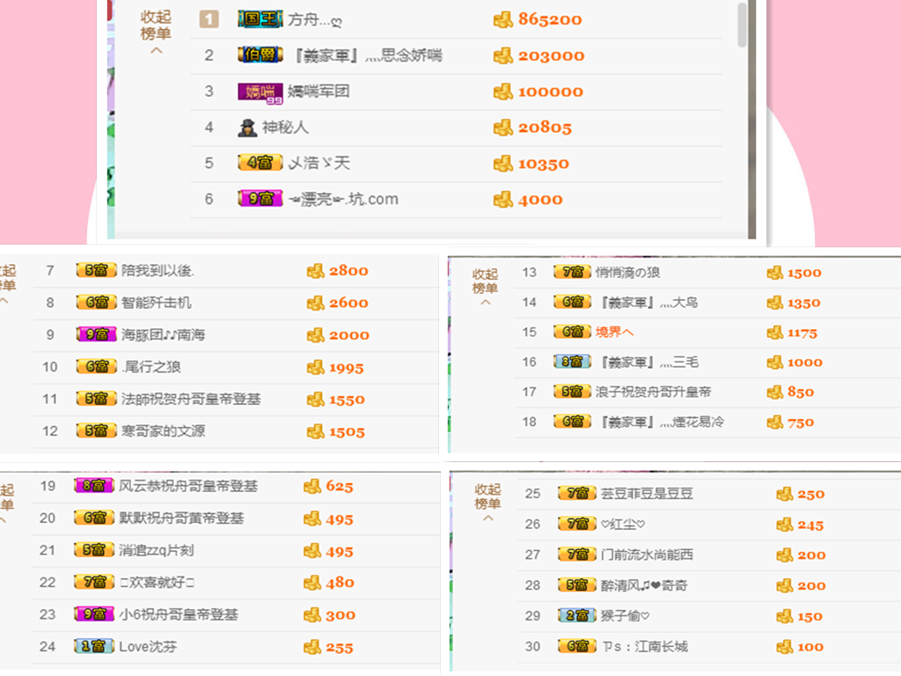The height and width of the screenshot is (676, 901).
Task: Click the gold coin icon next to 1175
Action: point(775,332)
